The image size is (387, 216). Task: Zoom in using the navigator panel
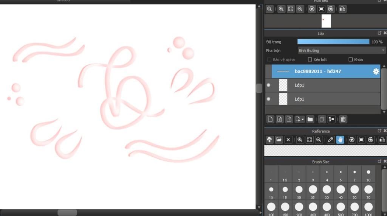281,9
